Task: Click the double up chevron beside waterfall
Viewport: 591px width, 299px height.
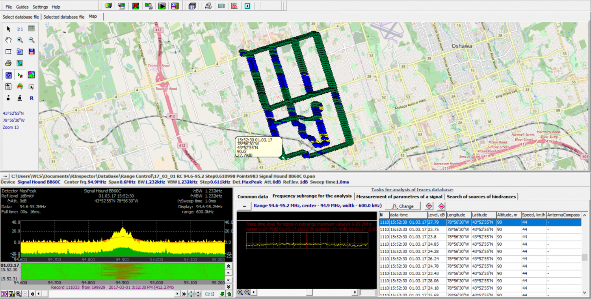Action: point(229,266)
